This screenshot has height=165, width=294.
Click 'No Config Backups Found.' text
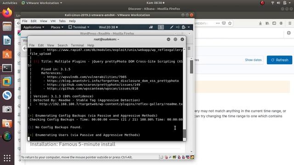coord(58,127)
